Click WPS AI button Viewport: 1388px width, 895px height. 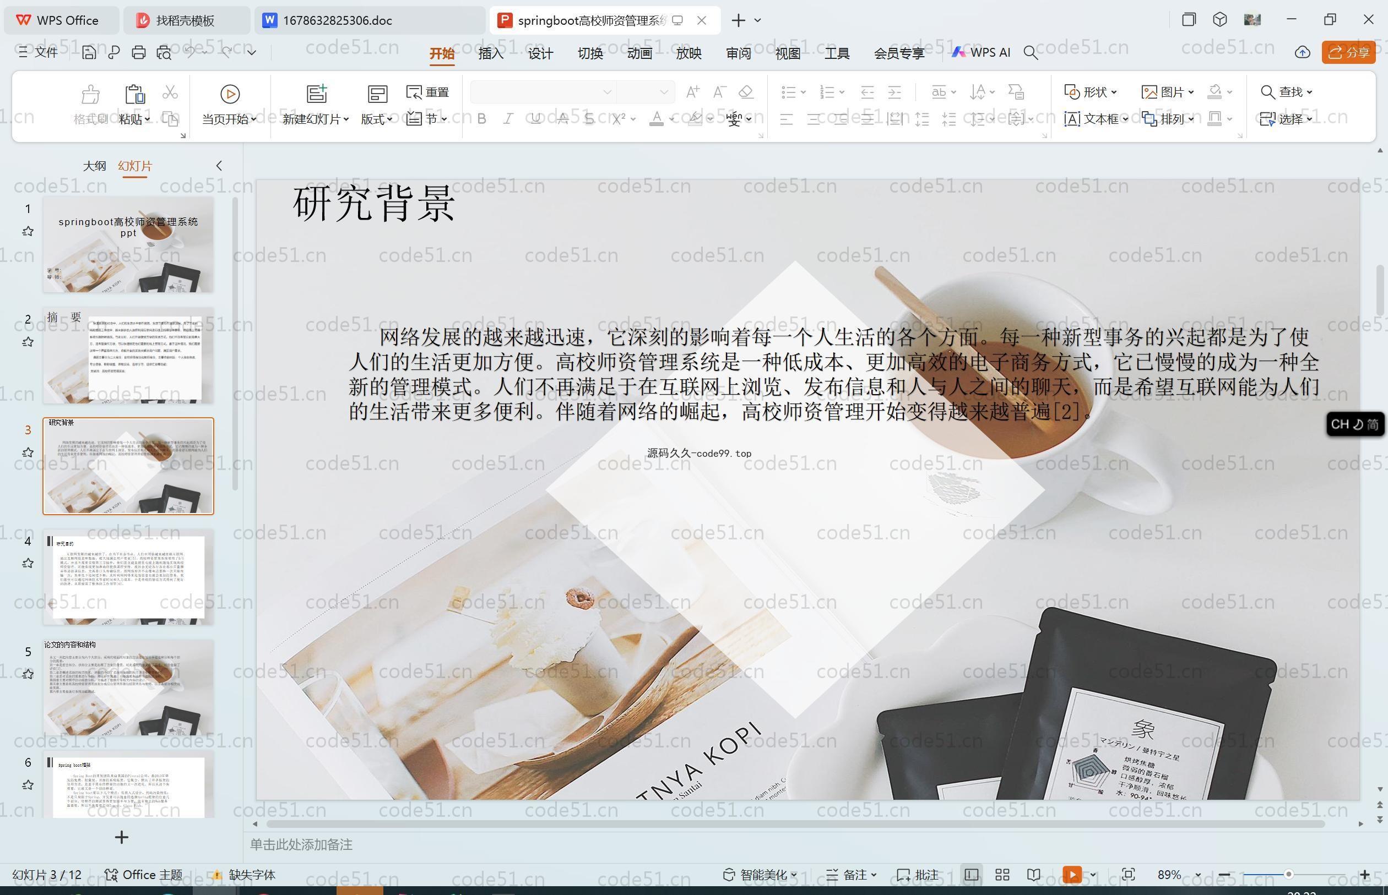pos(982,52)
